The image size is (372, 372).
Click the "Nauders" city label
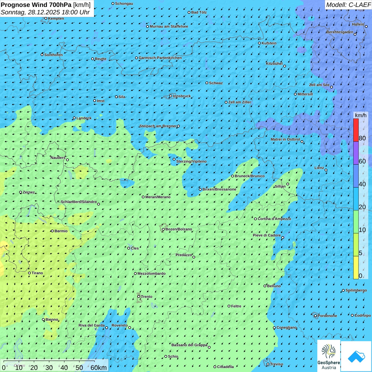click(x=58, y=158)
